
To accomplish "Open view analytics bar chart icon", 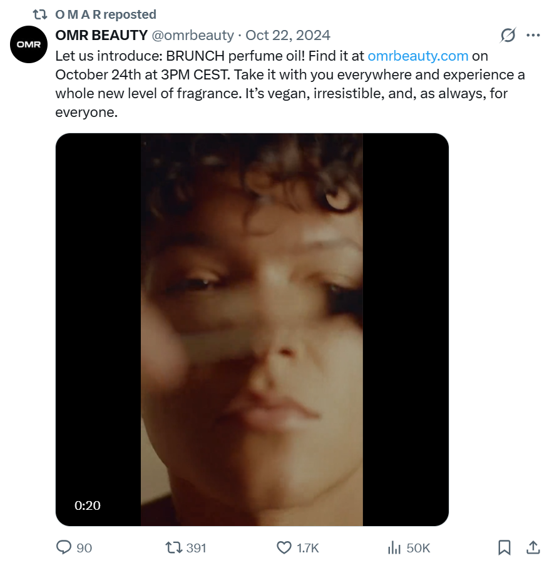I will [394, 547].
